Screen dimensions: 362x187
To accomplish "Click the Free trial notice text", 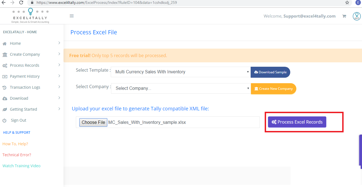I will coord(118,55).
